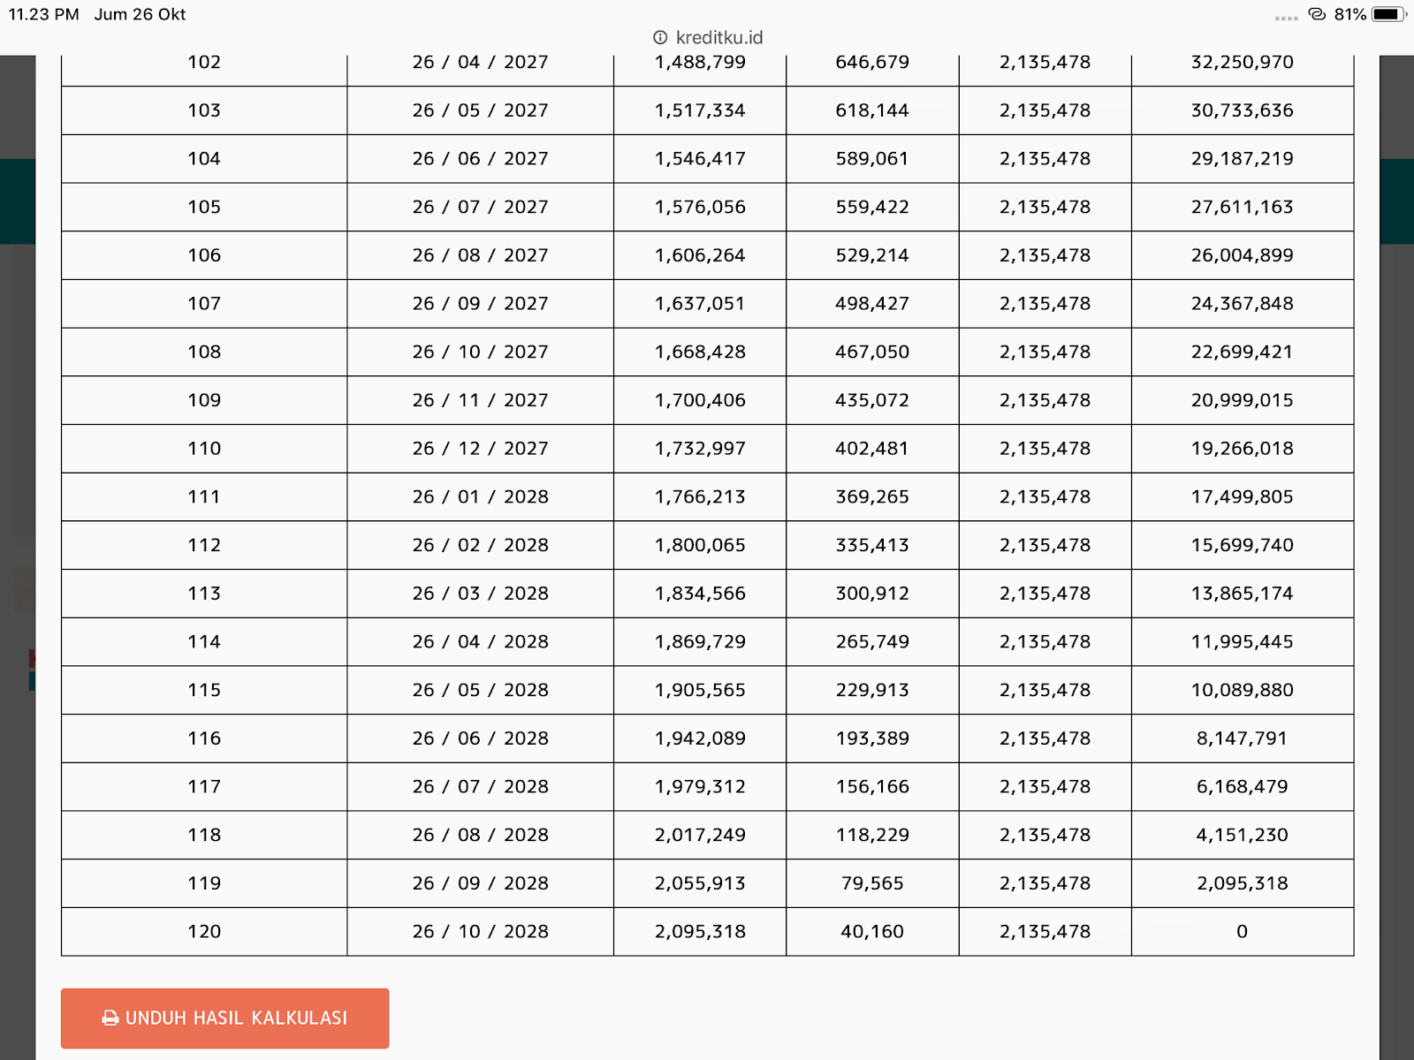The height and width of the screenshot is (1060, 1414).
Task: Select remaining balance 32,250,970 cell
Action: [1242, 63]
